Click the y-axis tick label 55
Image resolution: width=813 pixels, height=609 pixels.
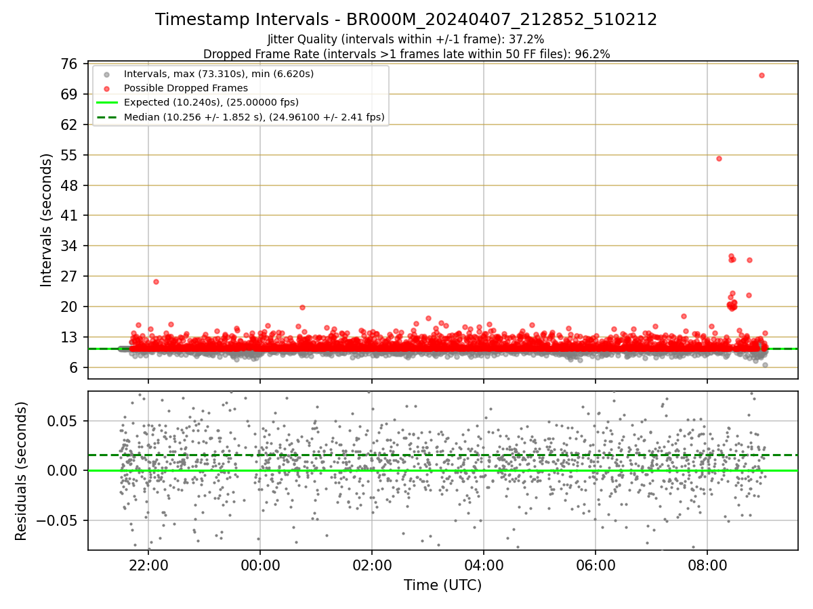point(68,155)
